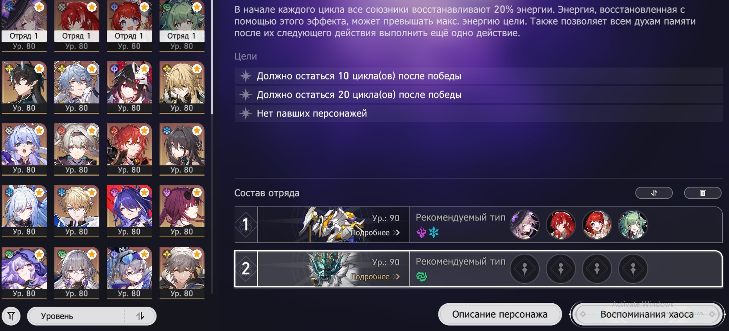Select the fourth empty slot in team 2
This screenshot has height=331, width=729.
point(633,269)
